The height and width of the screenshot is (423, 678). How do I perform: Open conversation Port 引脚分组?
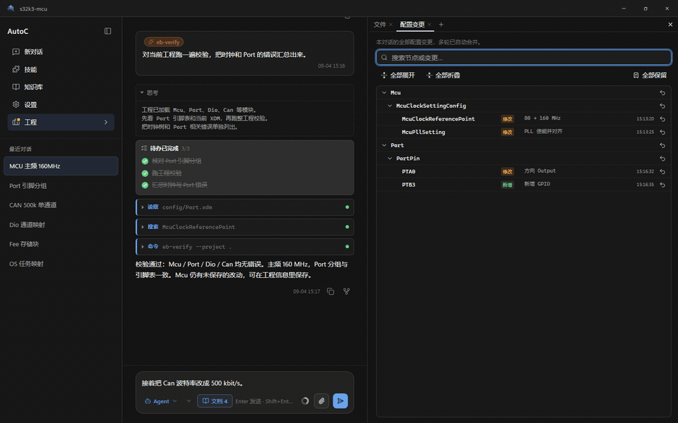pyautogui.click(x=61, y=185)
